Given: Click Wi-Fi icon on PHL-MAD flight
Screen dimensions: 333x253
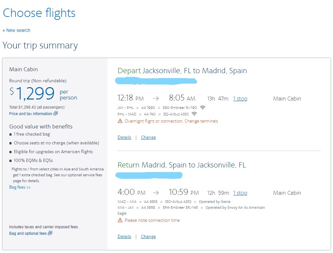Looking at the screenshot, I should 194,114.
